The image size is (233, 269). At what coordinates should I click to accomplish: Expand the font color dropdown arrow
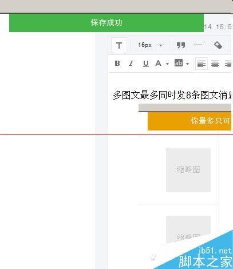[x=167, y=64]
